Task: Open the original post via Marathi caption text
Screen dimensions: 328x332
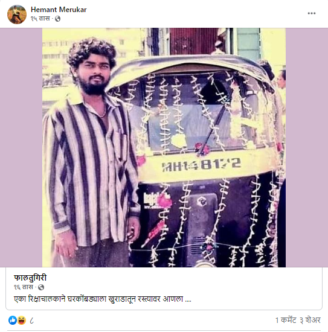Action: [x=103, y=299]
